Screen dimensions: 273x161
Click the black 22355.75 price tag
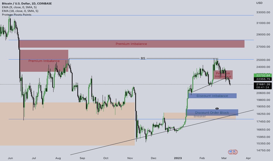point(263,79)
